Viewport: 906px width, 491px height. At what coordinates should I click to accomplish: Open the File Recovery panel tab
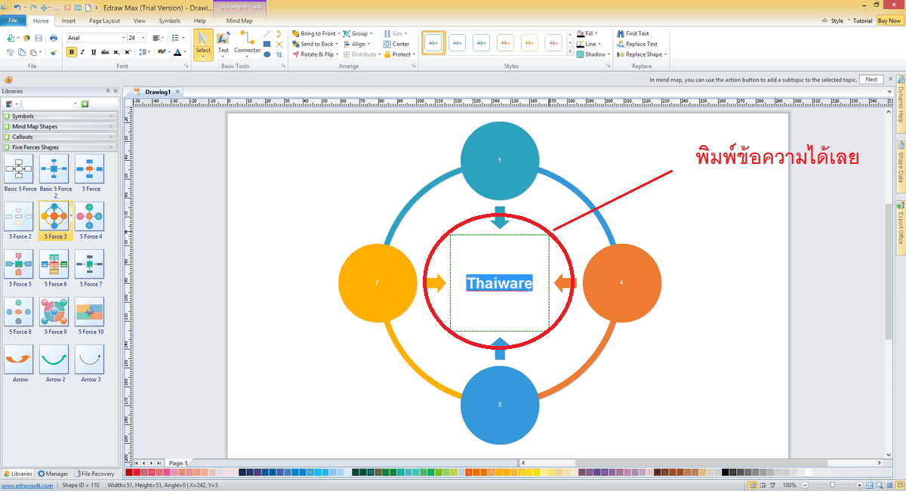(94, 474)
